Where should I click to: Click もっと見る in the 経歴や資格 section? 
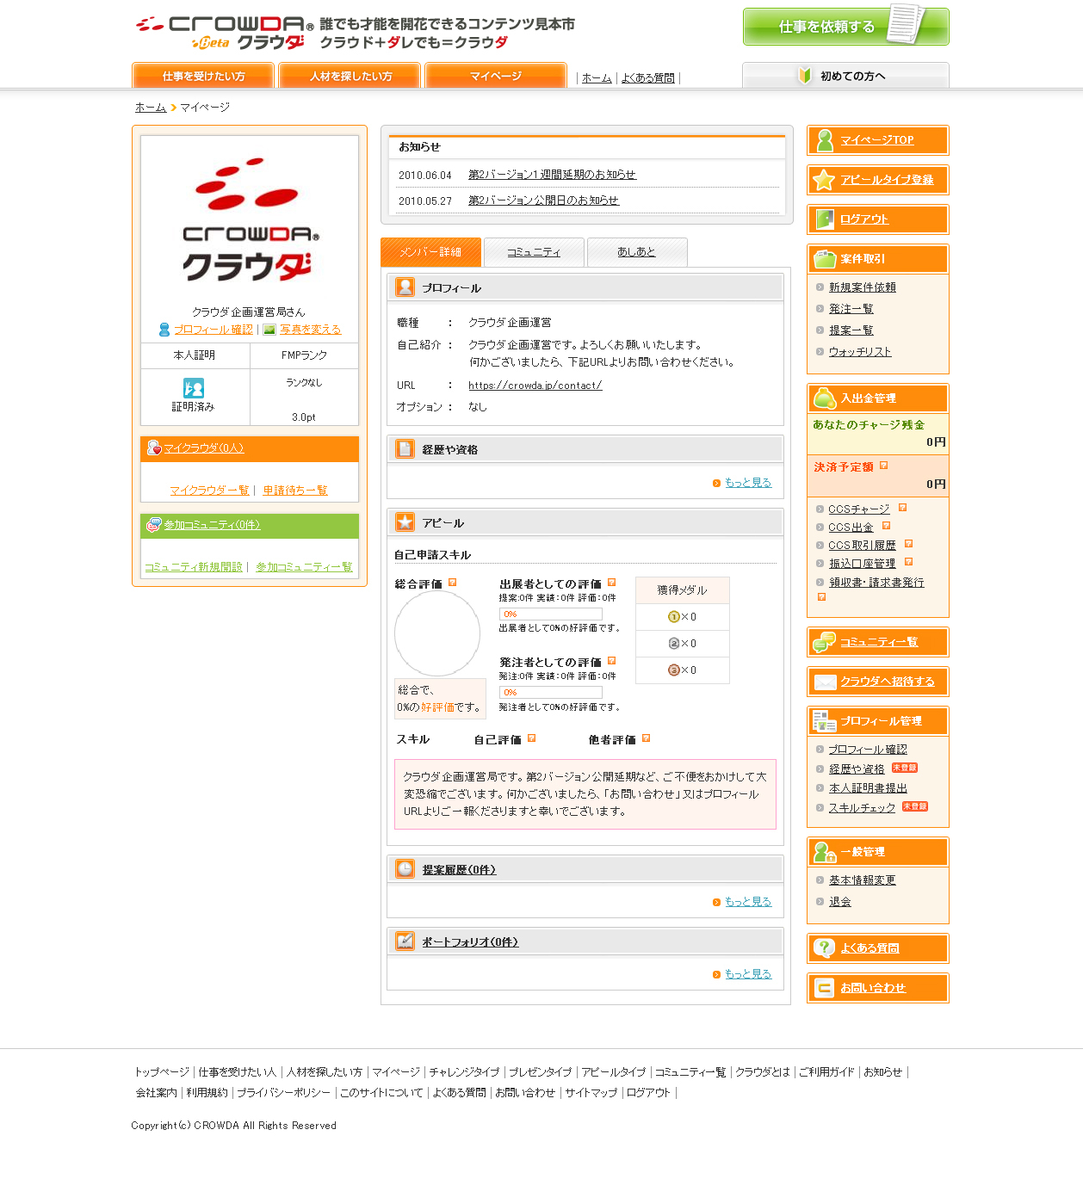[748, 483]
